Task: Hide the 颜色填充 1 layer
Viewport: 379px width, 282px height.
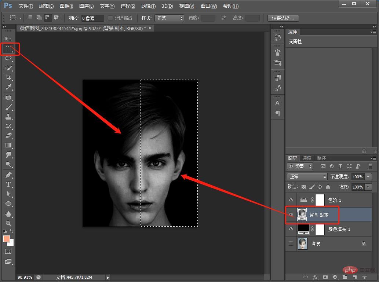Action: click(x=291, y=229)
